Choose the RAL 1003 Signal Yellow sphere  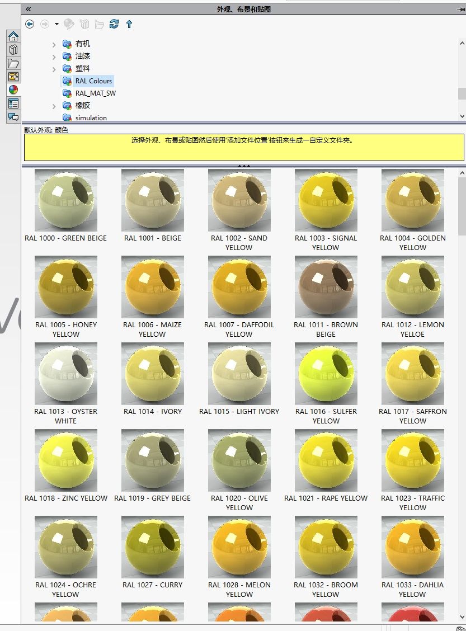(x=326, y=200)
